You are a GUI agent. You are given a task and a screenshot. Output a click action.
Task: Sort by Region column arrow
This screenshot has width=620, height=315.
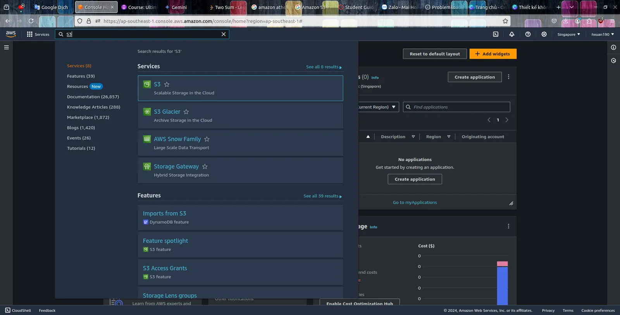[449, 137]
